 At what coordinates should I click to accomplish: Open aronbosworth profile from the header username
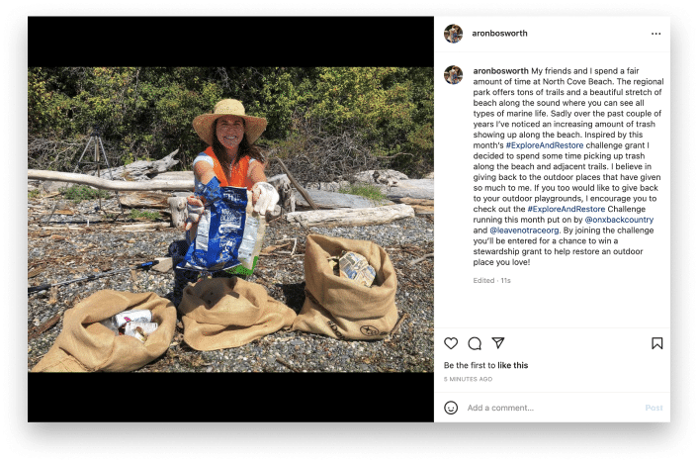point(500,34)
